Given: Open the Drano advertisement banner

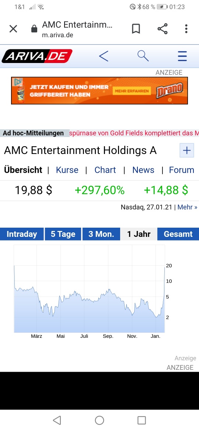Looking at the screenshot, I should click(x=99, y=90).
